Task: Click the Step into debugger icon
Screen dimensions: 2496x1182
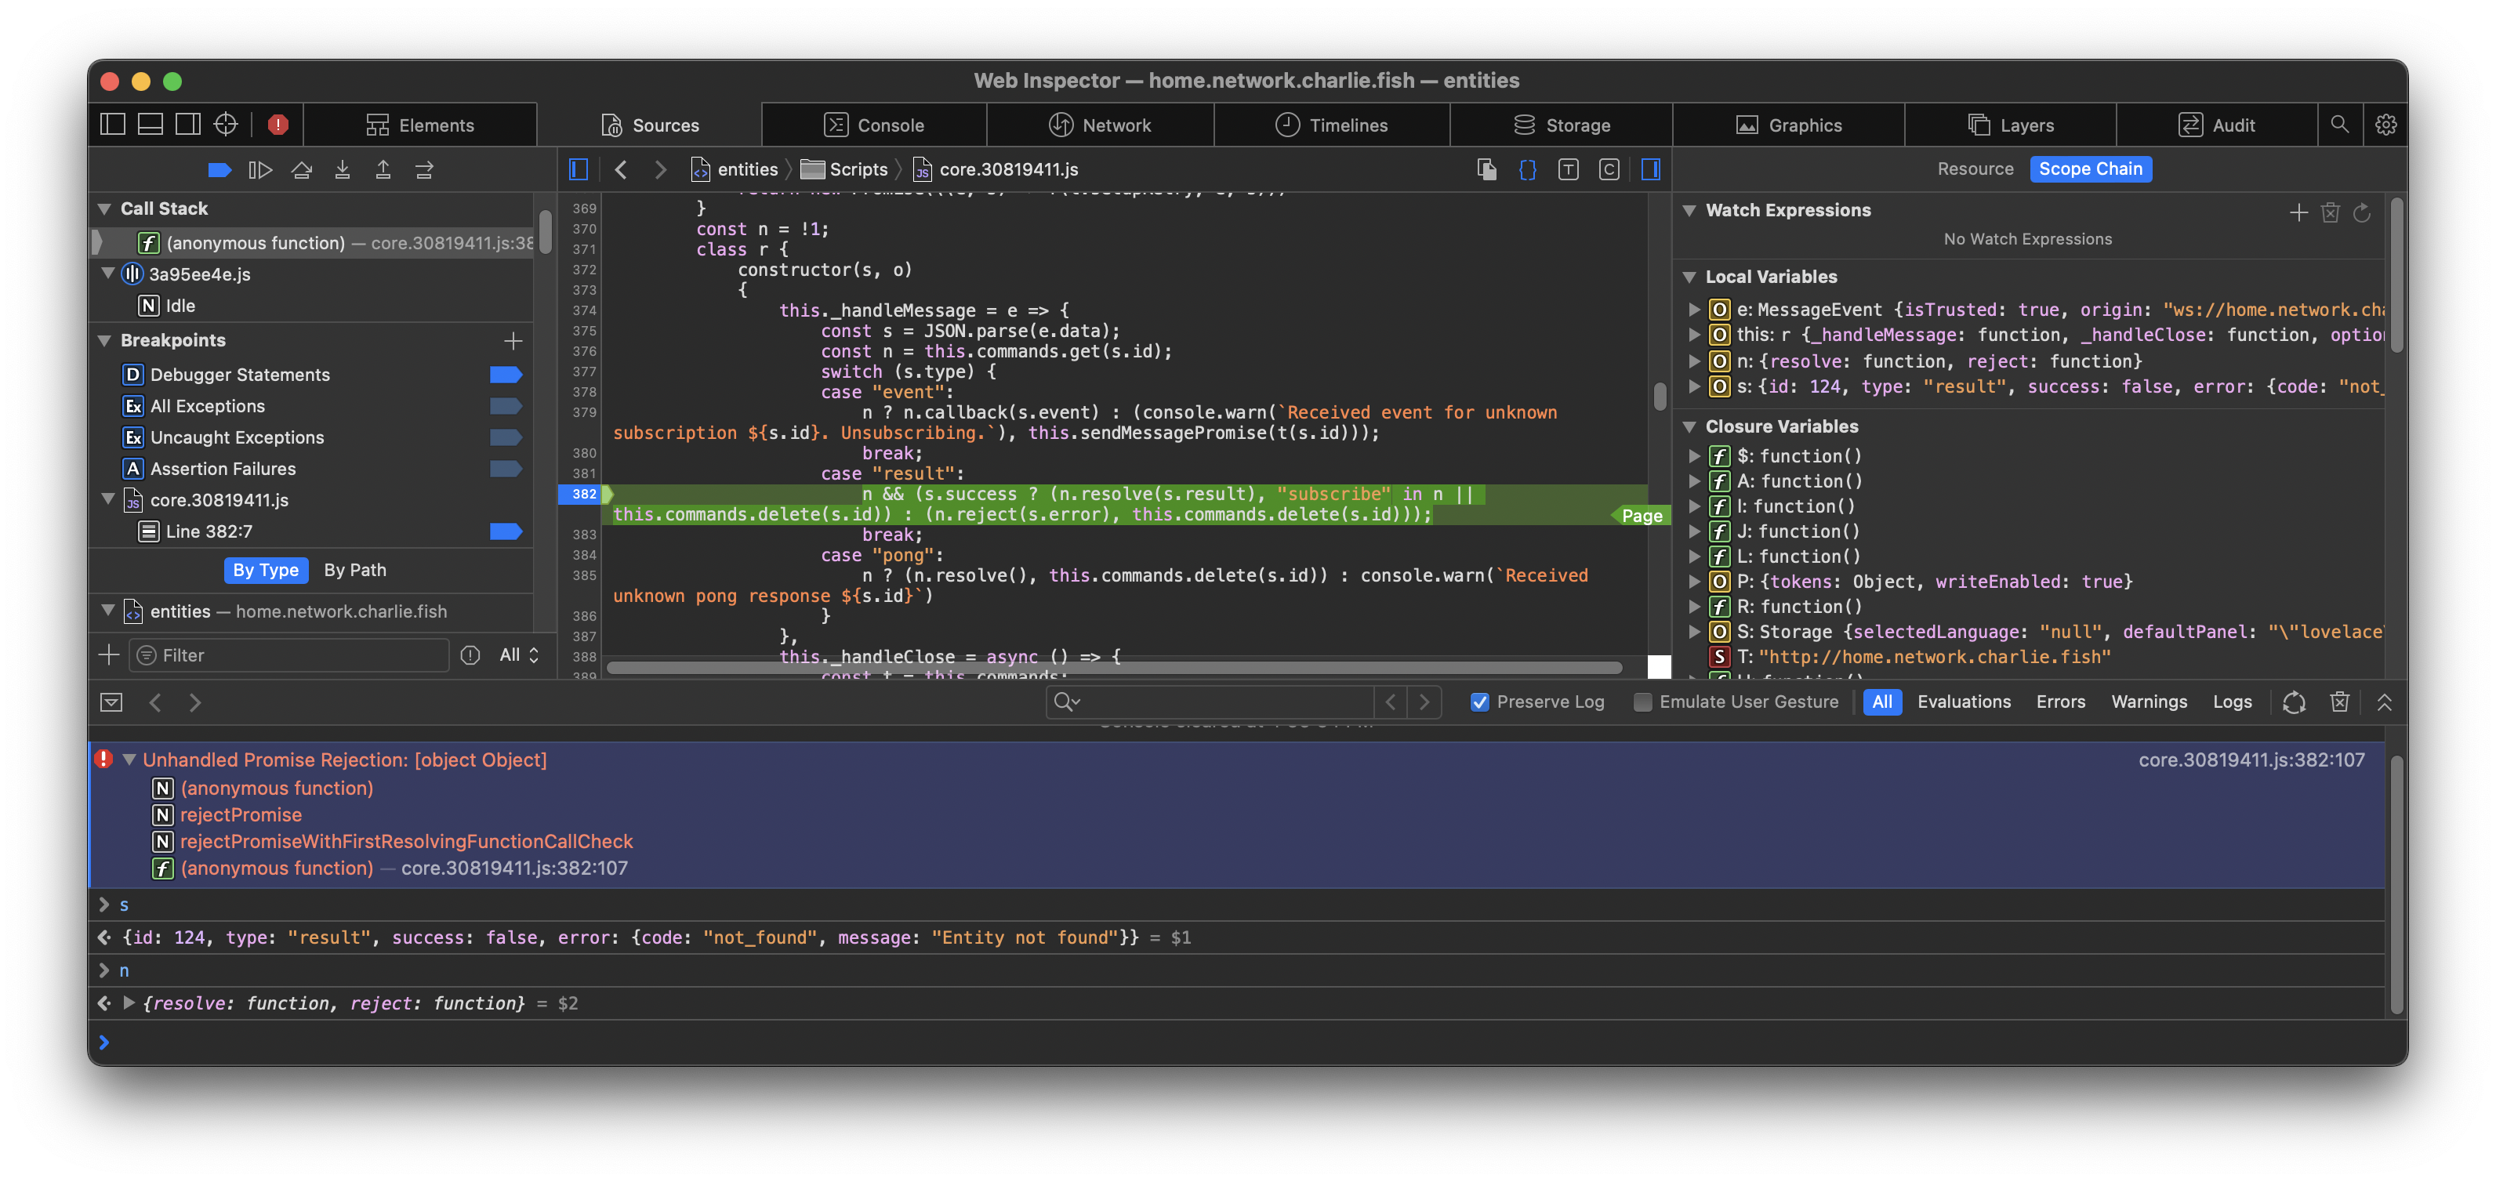Action: coord(342,171)
